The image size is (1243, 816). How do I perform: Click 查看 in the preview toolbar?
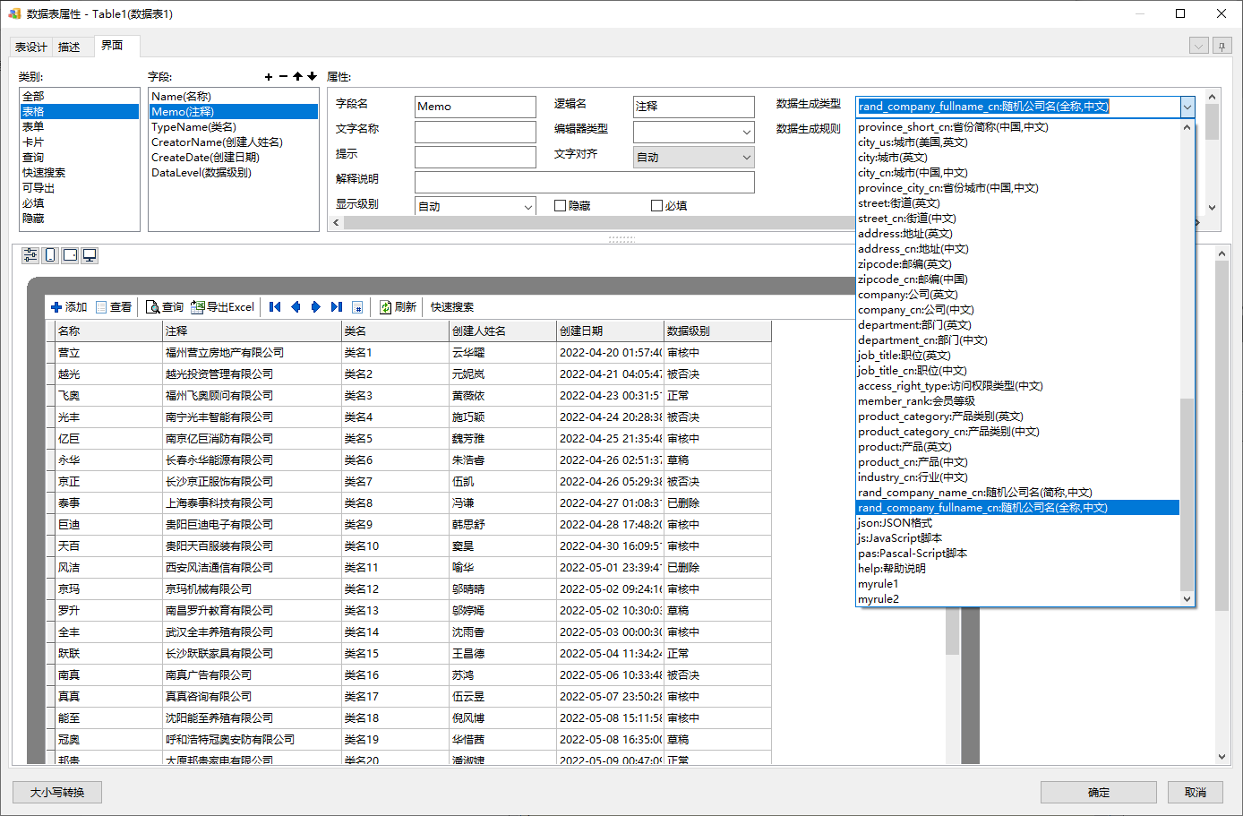coord(114,307)
